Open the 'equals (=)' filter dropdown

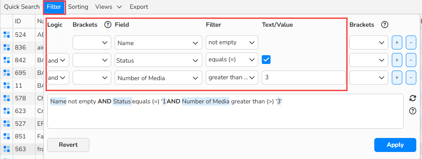[232, 60]
